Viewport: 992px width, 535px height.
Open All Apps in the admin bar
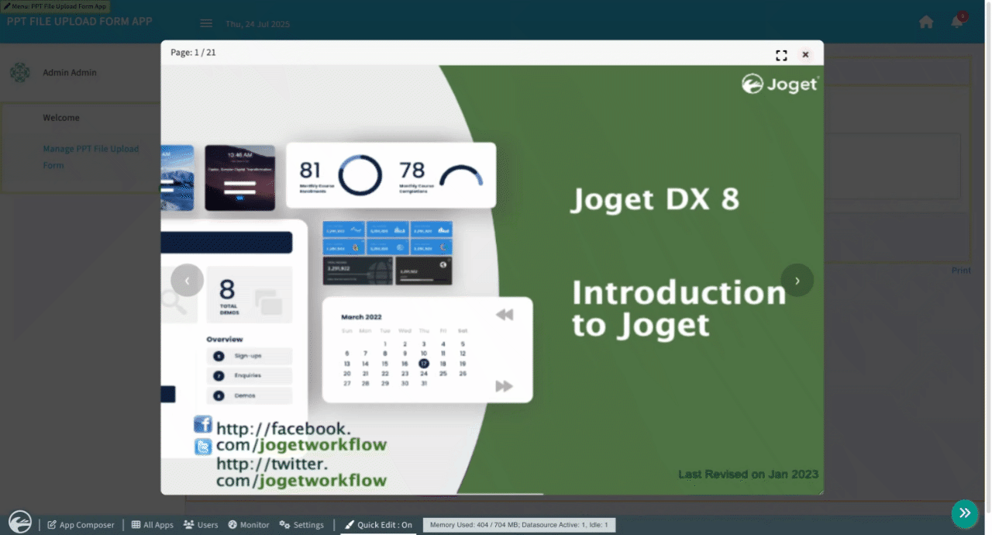coord(153,525)
